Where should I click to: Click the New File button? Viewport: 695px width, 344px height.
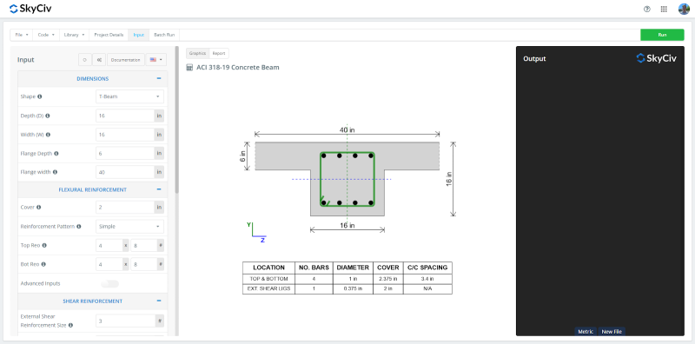pyautogui.click(x=612, y=332)
